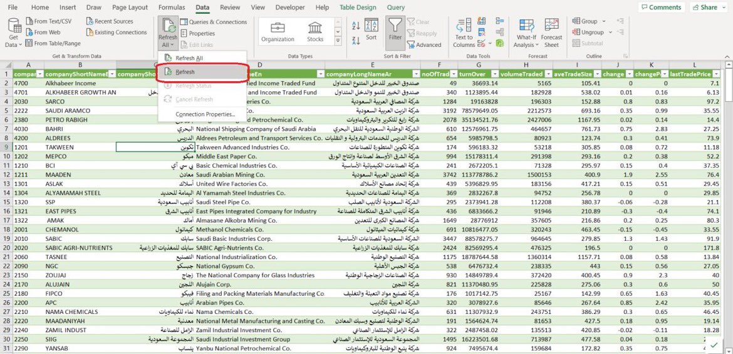Image resolution: width=733 pixels, height=354 pixels.
Task: Select the Stocks data type
Action: click(x=315, y=32)
